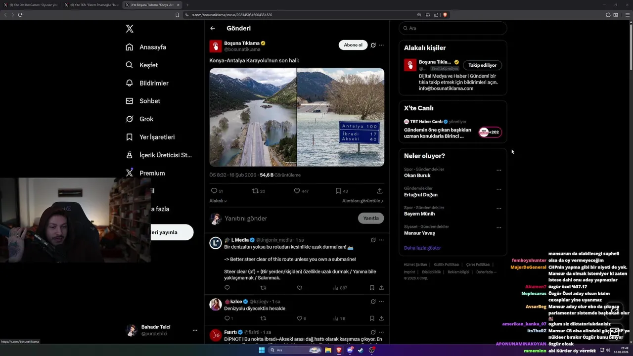Open File Explorer from the taskbar
The height and width of the screenshot is (356, 633).
tap(328, 350)
